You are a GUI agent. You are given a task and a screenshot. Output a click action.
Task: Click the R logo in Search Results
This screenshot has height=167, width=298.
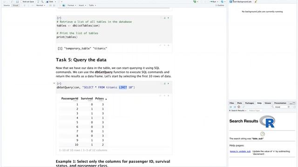coord(267,122)
